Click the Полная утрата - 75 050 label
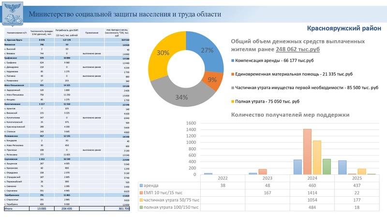The height and width of the screenshot is (218, 387). click(x=268, y=101)
